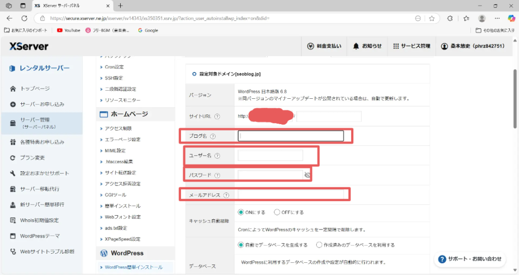
Task: Open ads.txt設定 link
Action: [x=116, y=228]
